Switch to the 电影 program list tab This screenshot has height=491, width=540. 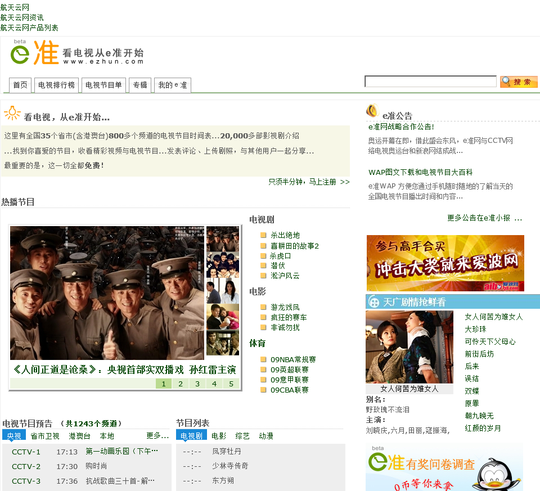pos(219,436)
